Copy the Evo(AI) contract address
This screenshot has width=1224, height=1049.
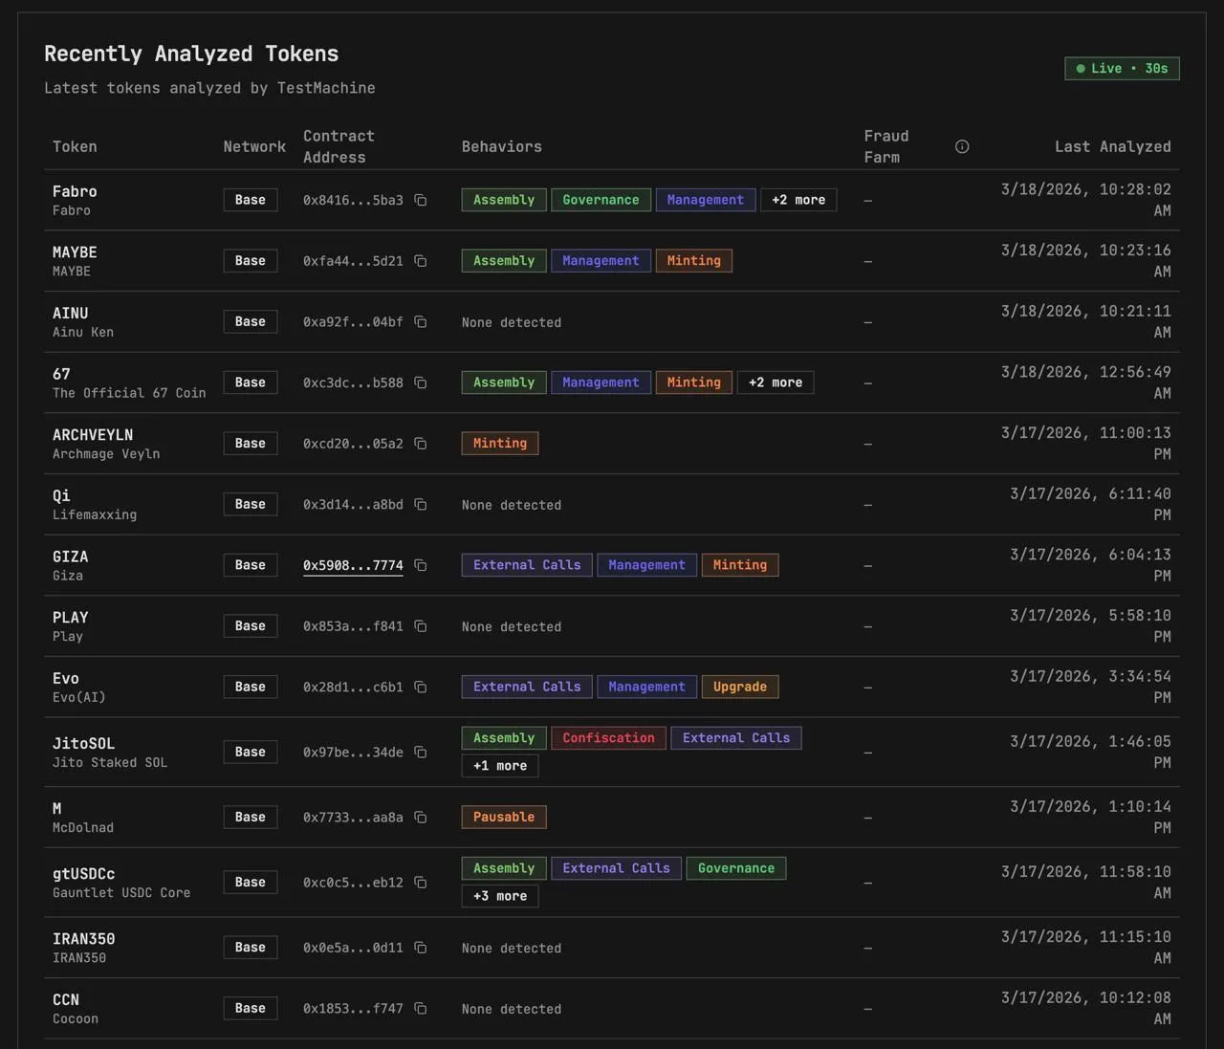tap(421, 687)
